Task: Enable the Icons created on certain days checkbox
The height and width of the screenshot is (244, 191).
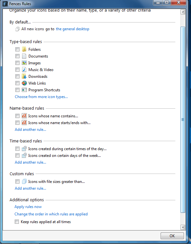Action: [17, 156]
